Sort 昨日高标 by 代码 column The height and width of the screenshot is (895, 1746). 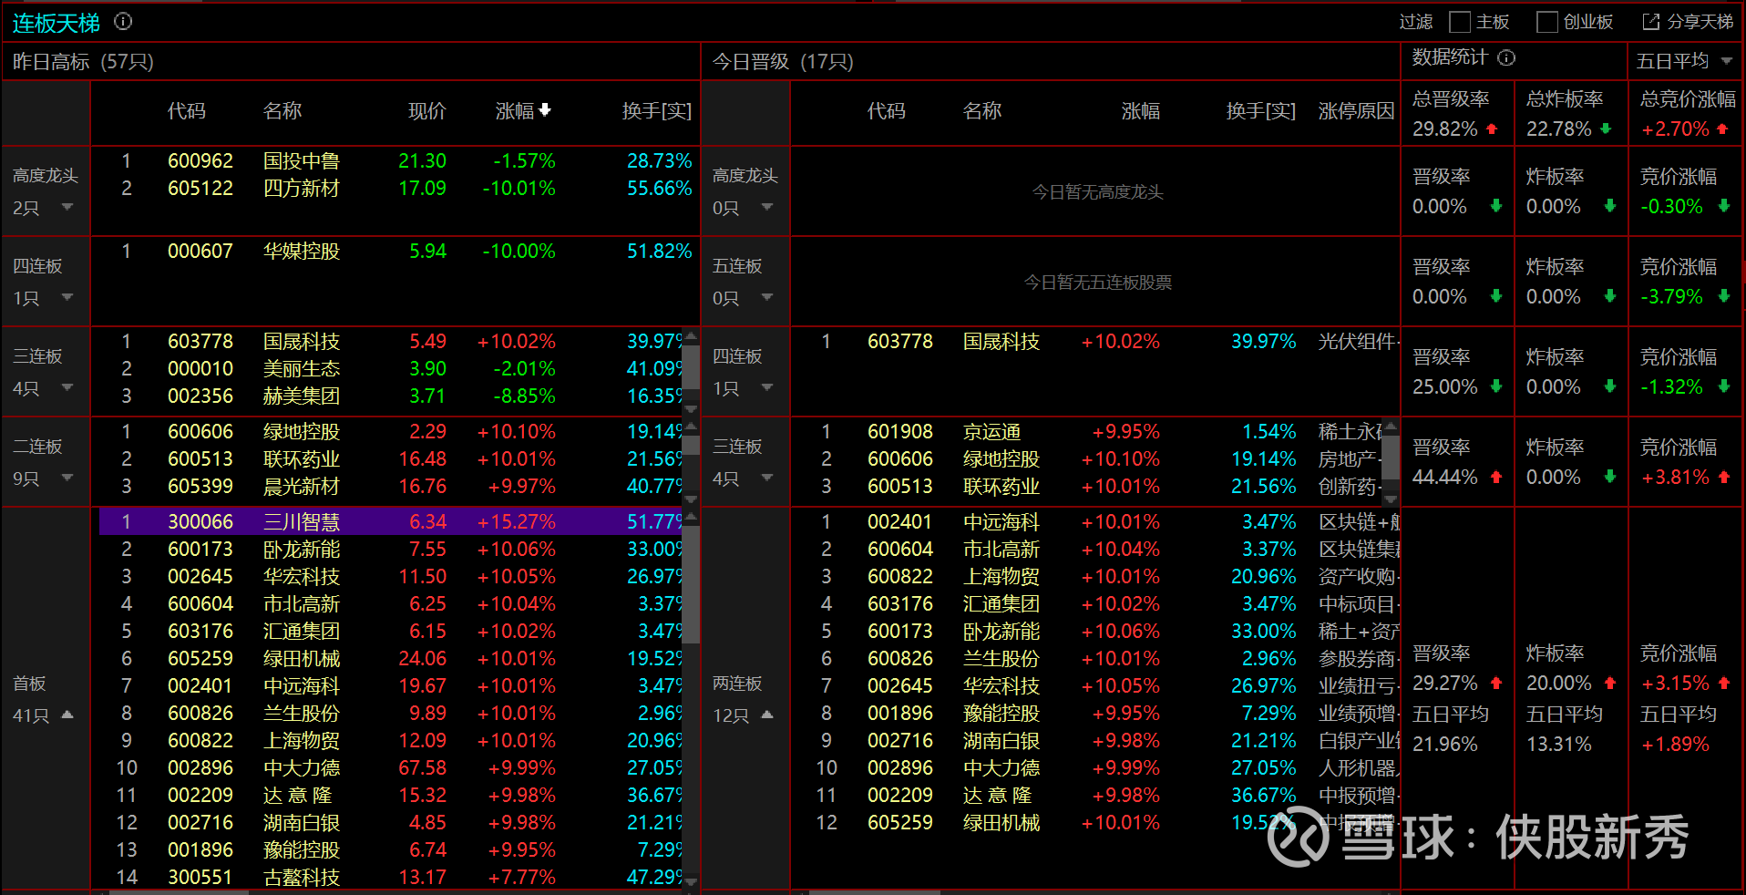(187, 111)
